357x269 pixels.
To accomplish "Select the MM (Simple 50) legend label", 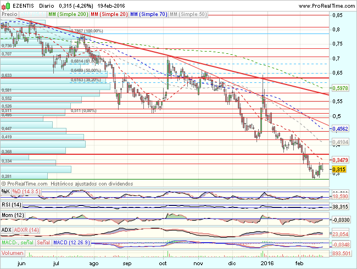I will point(188,14).
